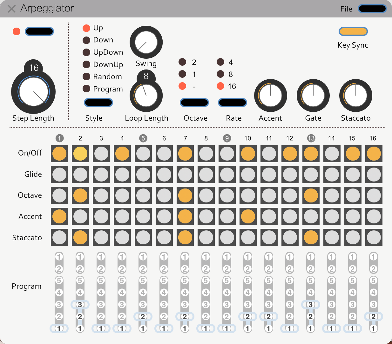Click the Octave selector button

pos(194,103)
